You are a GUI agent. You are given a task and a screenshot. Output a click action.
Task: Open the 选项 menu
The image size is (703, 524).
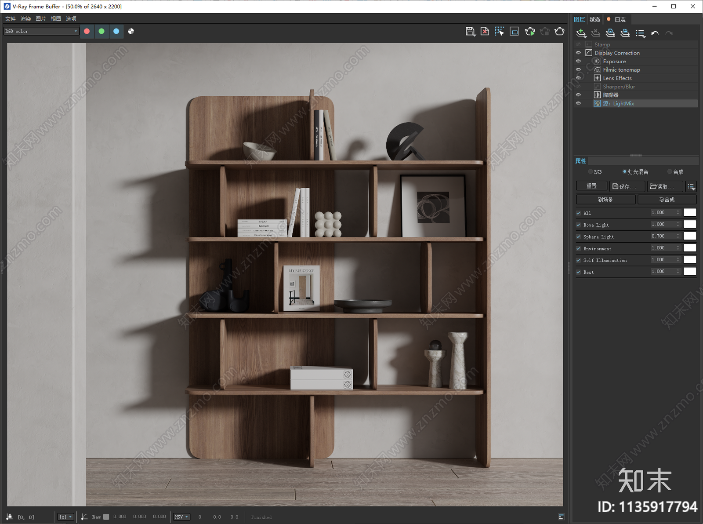pyautogui.click(x=71, y=19)
